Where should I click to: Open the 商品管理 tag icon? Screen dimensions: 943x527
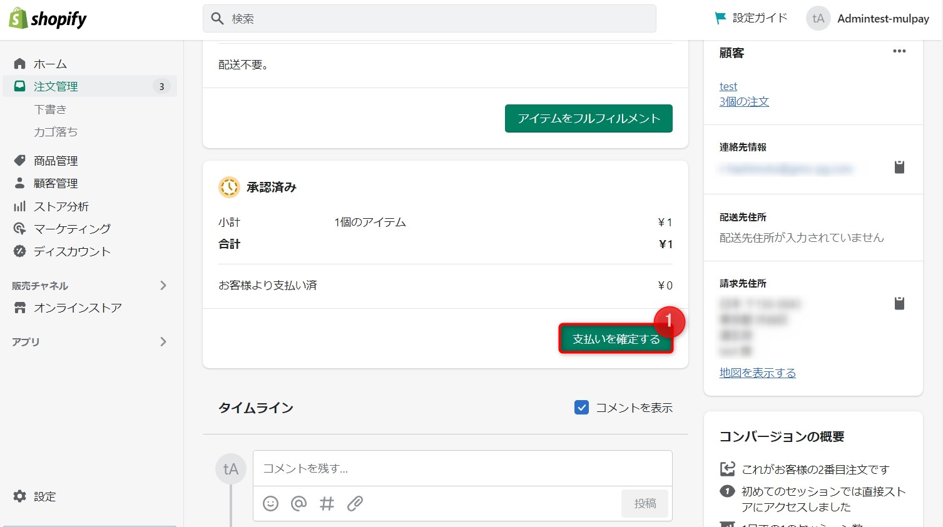20,161
